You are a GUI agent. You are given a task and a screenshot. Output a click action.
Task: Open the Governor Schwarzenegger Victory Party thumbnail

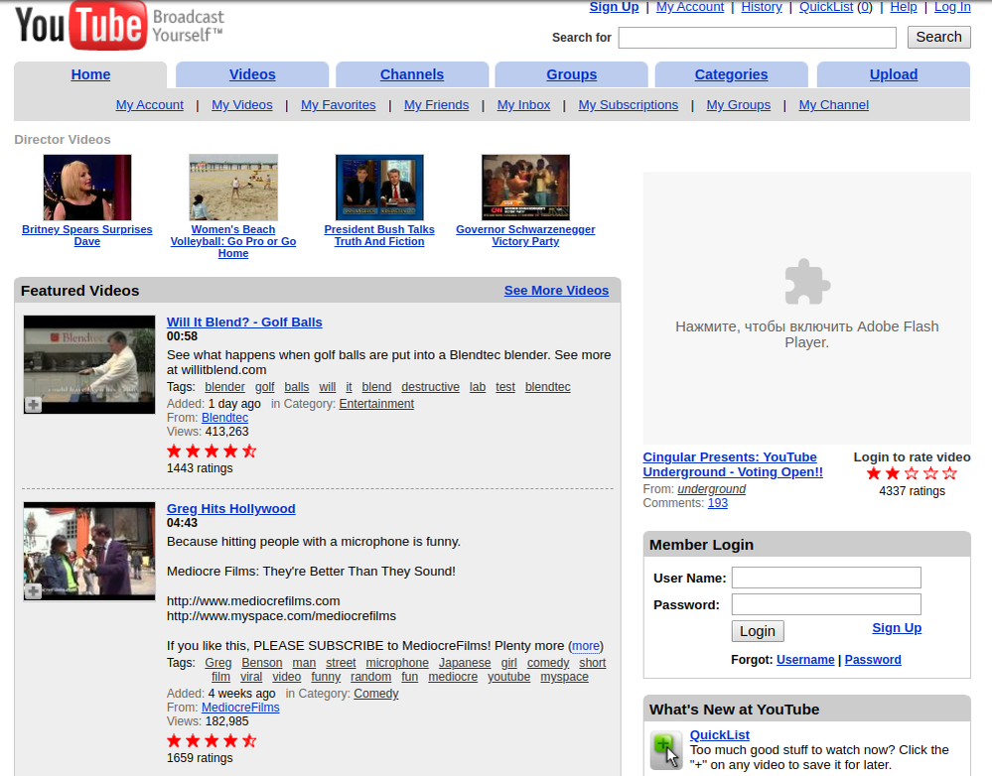pyautogui.click(x=525, y=188)
